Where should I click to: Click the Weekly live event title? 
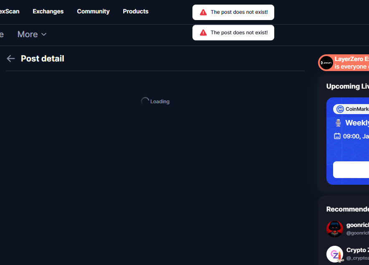tap(357, 123)
